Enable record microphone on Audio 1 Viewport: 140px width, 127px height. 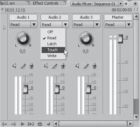click(x=31, y=66)
